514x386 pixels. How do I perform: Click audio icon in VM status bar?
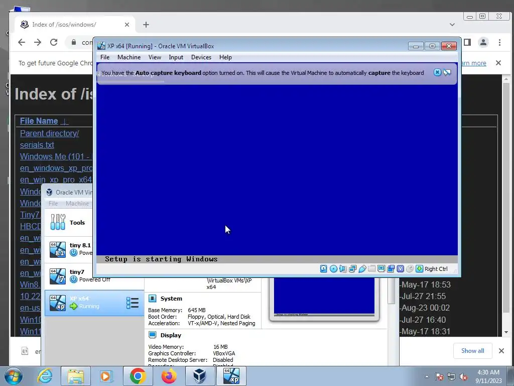coord(343,269)
